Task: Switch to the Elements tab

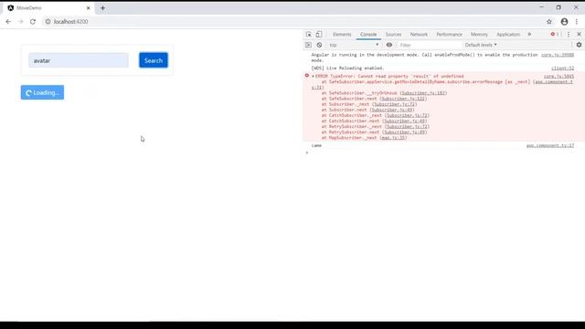Action: coord(342,35)
